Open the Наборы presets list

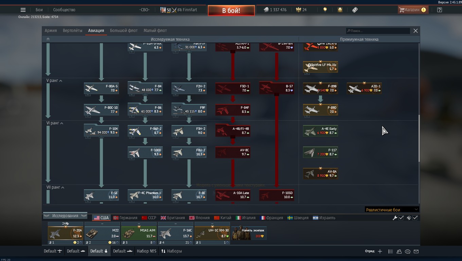[172, 251]
